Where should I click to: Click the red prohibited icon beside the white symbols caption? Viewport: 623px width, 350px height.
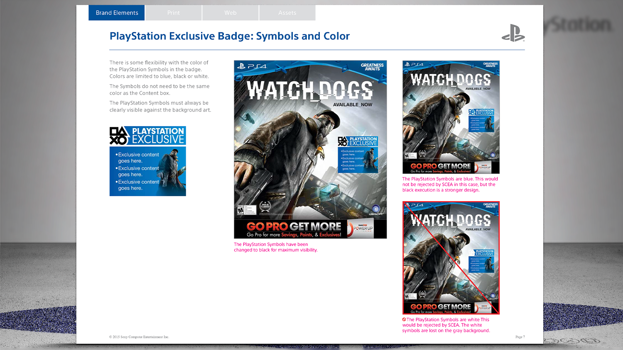(x=404, y=319)
